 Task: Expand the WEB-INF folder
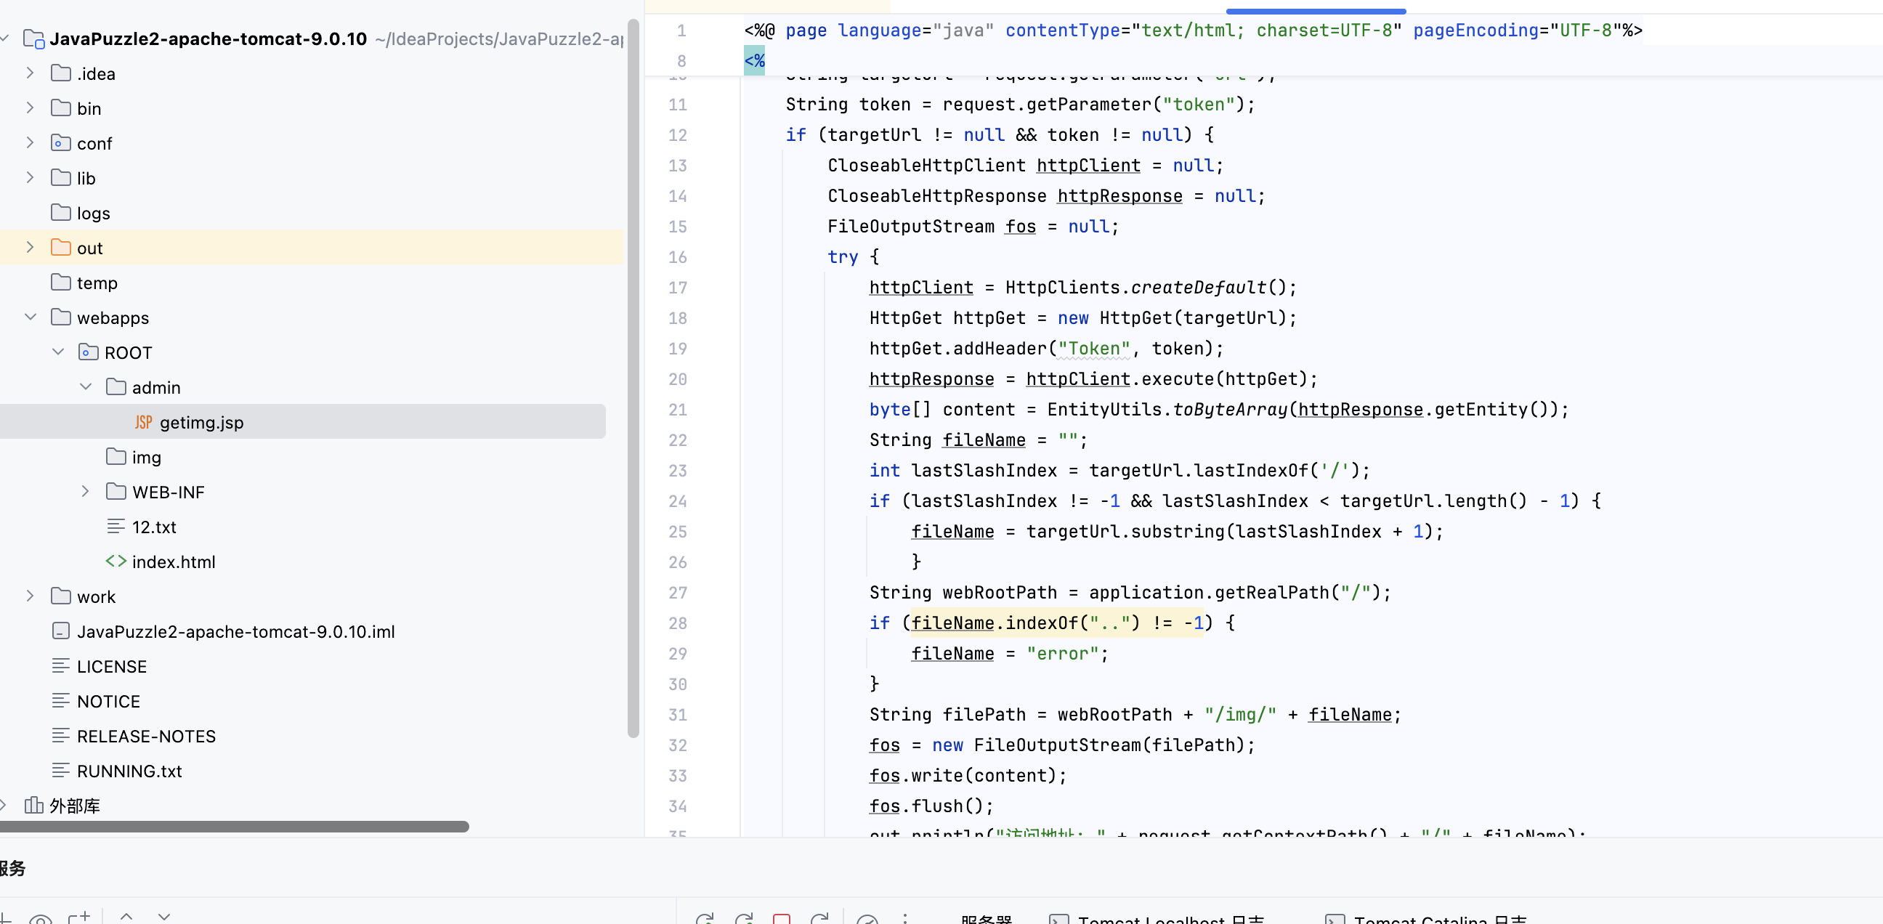(x=85, y=491)
